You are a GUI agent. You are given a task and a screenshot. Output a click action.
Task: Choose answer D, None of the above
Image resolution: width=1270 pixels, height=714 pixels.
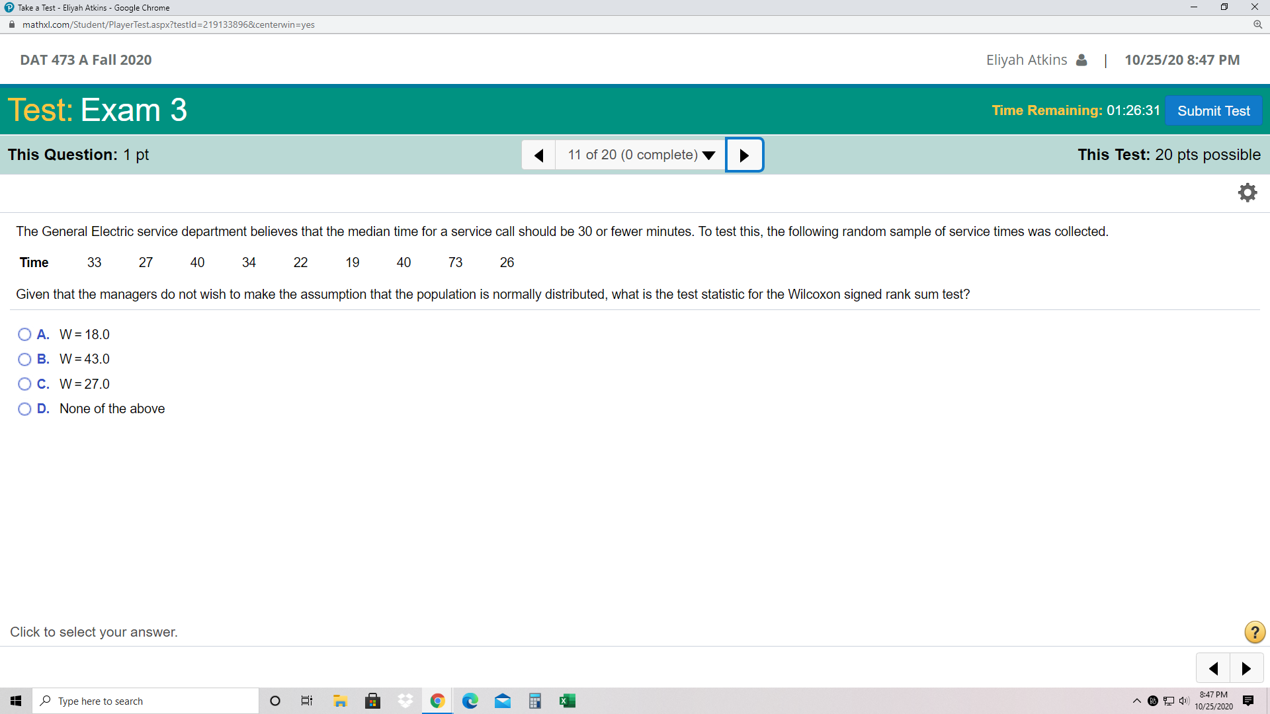click(x=24, y=409)
